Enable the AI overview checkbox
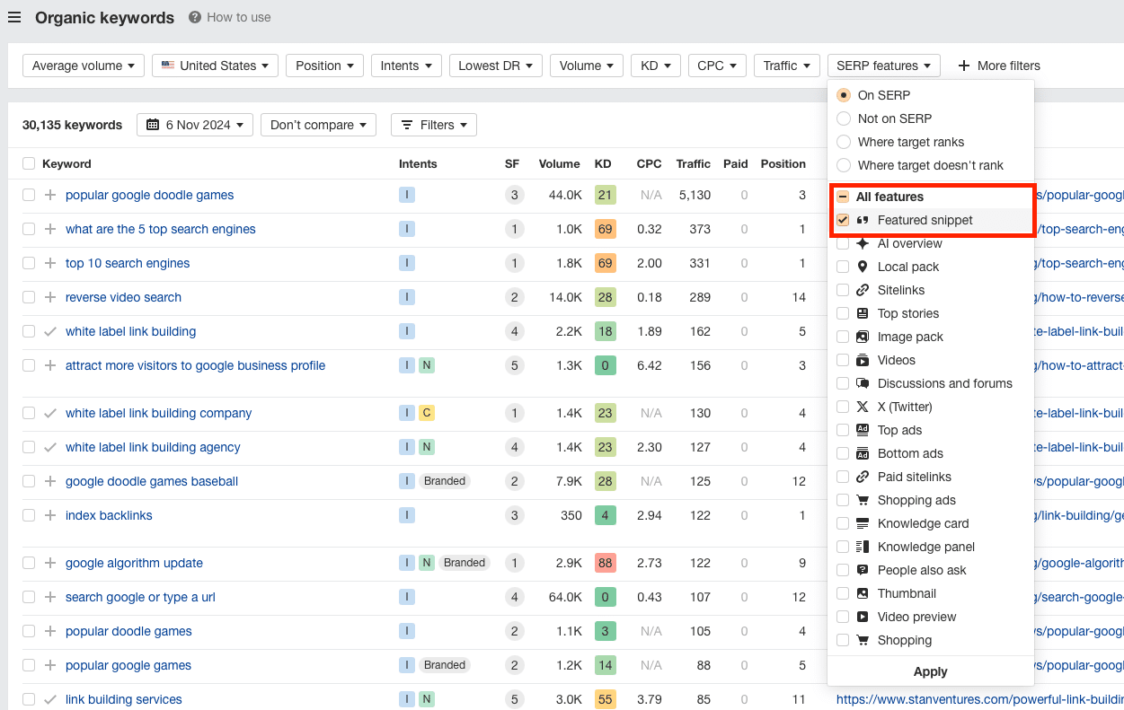Viewport: 1124px width, 710px height. coord(843,243)
